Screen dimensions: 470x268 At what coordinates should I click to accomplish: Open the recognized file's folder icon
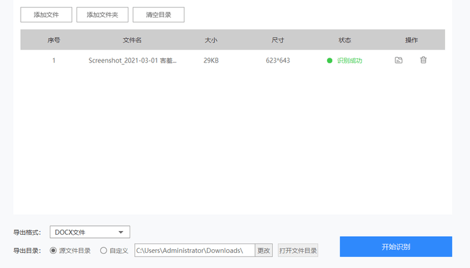pos(399,60)
